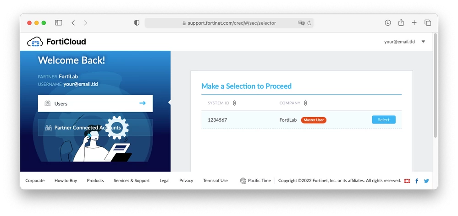
Task: Open the How to Buy link
Action: [66, 181]
